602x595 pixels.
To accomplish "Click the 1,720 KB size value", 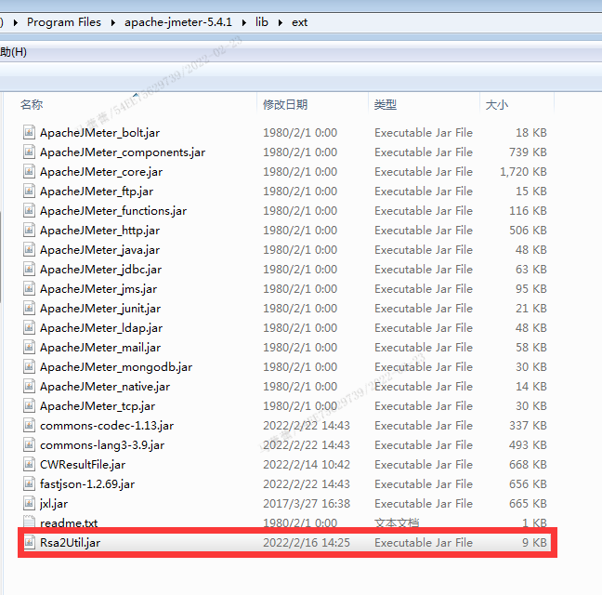I will tap(523, 172).
